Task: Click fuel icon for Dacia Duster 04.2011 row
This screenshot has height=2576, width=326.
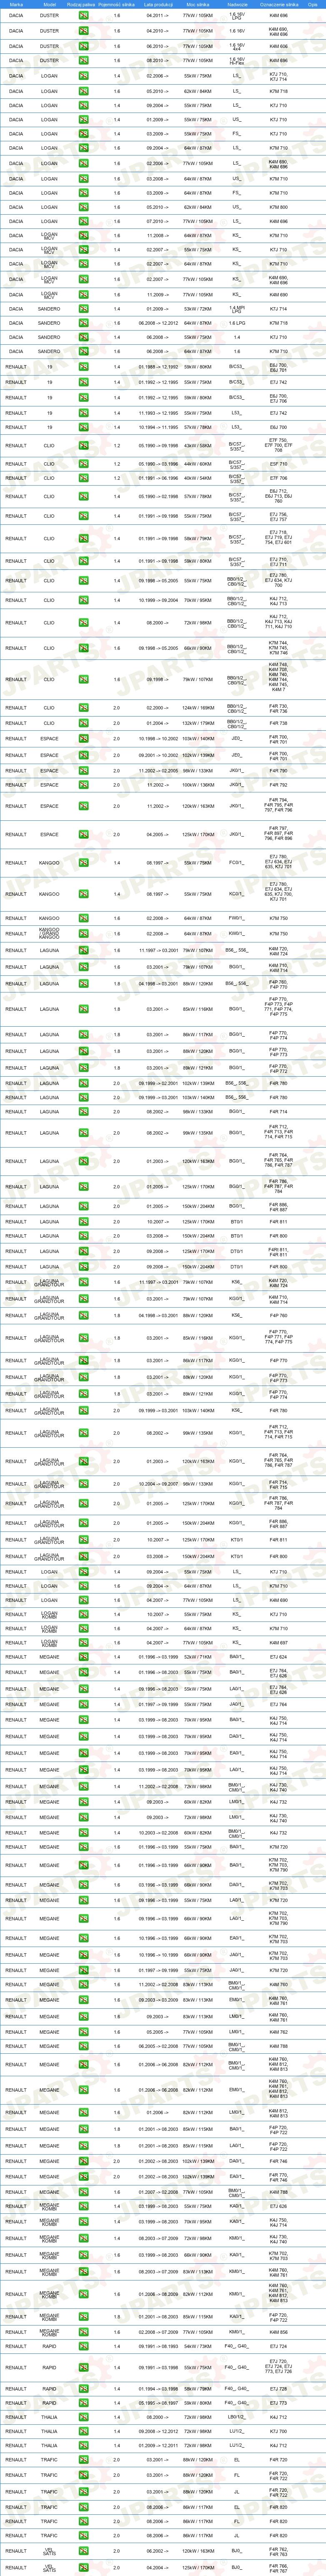Action: tap(84, 16)
